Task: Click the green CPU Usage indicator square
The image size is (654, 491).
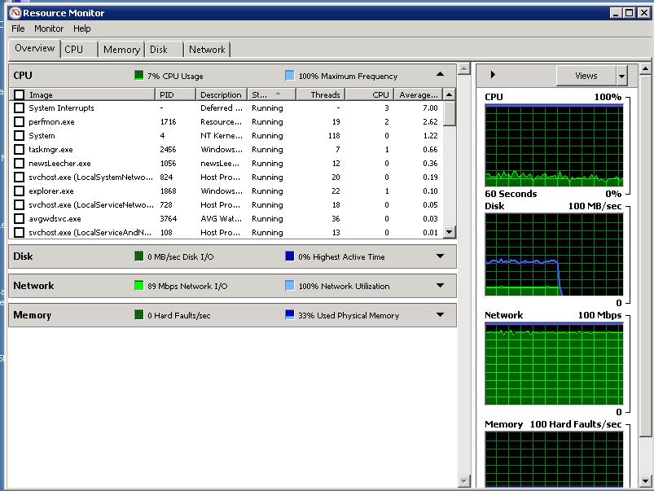Action: (x=139, y=76)
